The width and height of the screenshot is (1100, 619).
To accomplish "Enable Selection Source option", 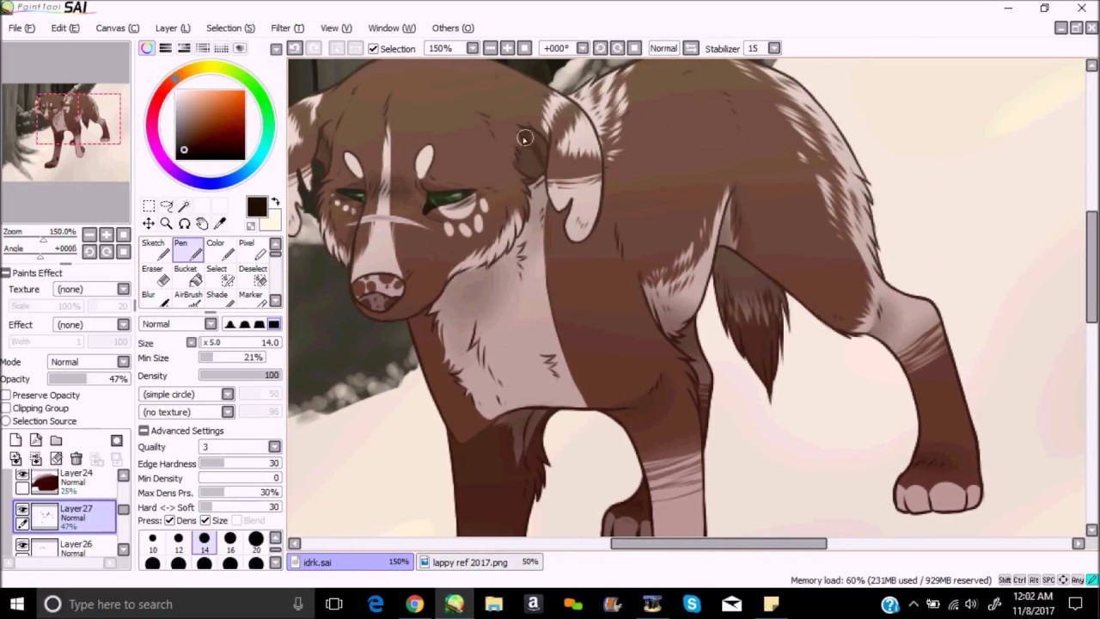I will (7, 421).
